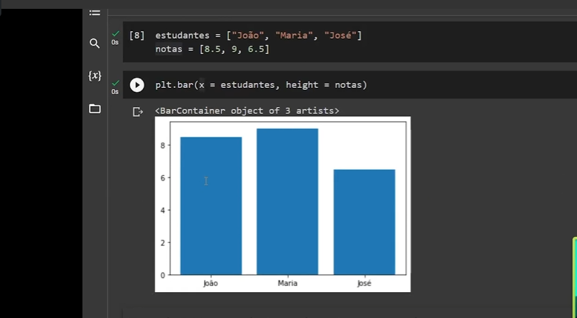Click the Maria x-axis label

click(x=287, y=283)
